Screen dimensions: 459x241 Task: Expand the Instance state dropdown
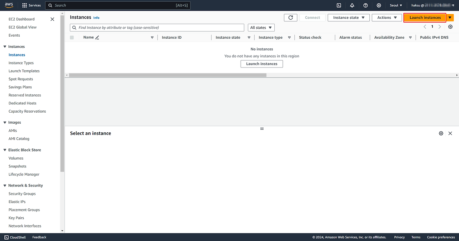pyautogui.click(x=349, y=18)
